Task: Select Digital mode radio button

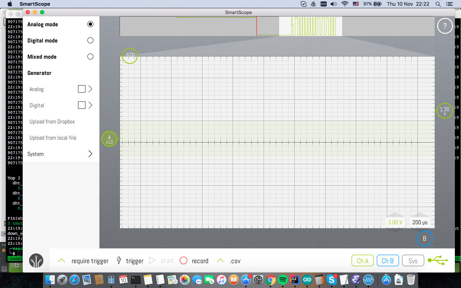Action: tap(90, 40)
